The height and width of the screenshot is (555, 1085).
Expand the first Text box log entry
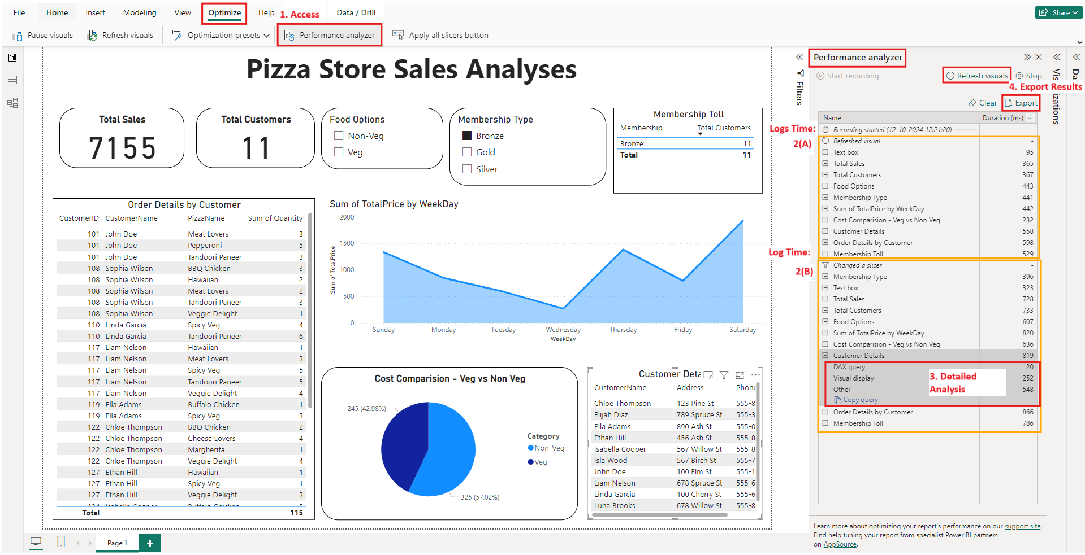(x=825, y=152)
